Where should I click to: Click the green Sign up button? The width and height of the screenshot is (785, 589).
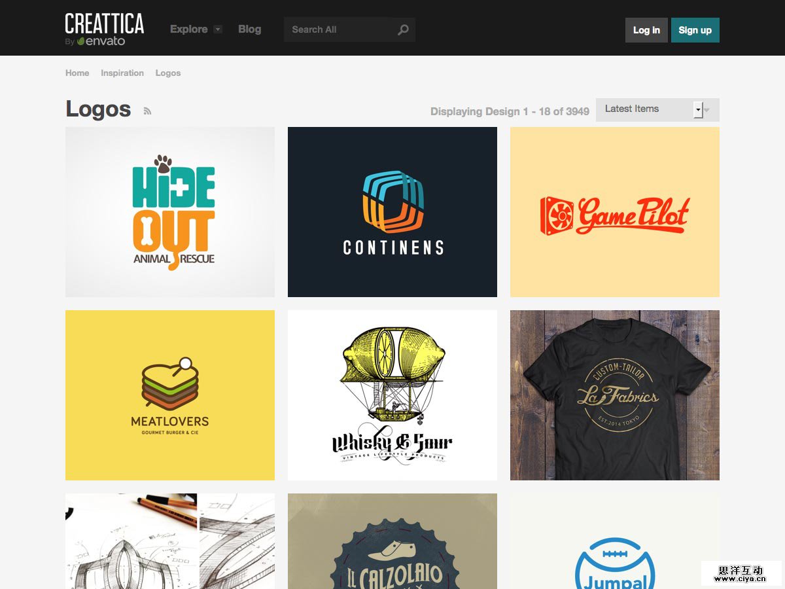pyautogui.click(x=695, y=30)
